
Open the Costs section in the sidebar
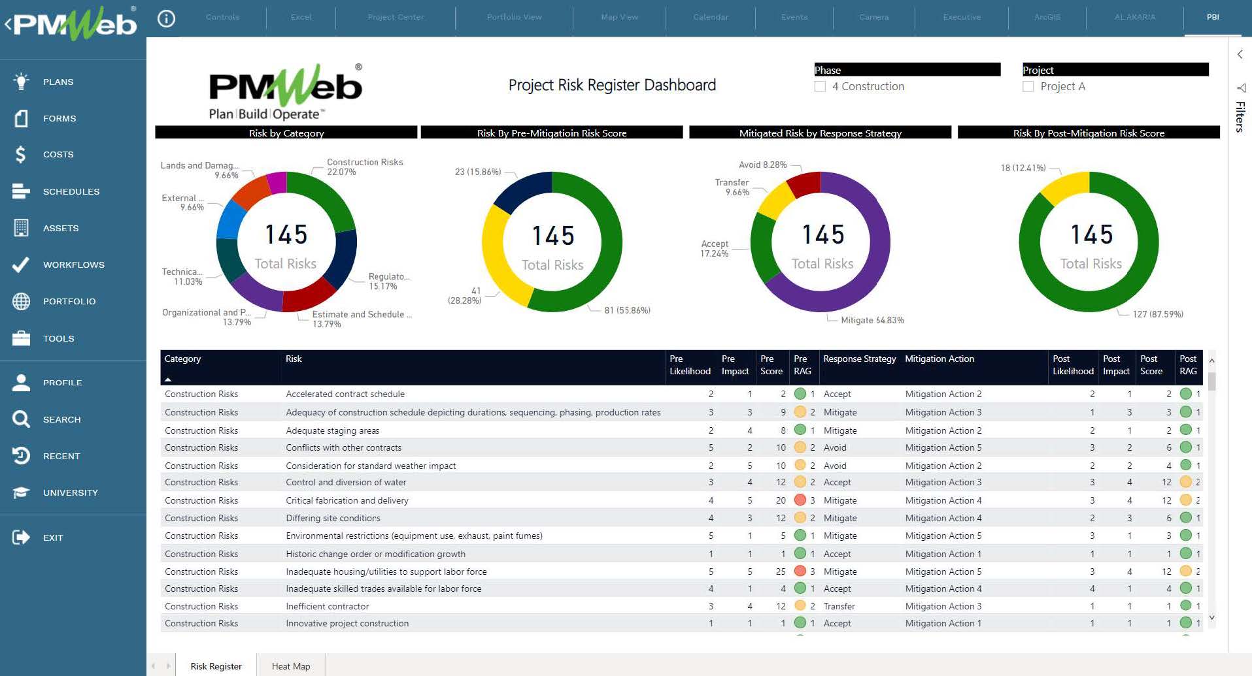click(x=58, y=154)
